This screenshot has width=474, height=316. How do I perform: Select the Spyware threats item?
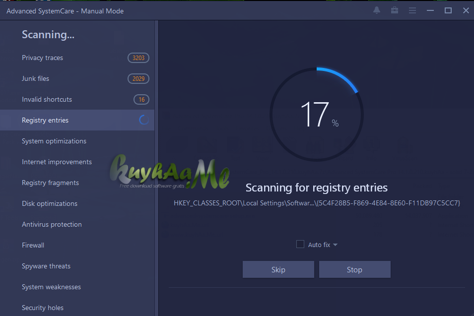[46, 266]
